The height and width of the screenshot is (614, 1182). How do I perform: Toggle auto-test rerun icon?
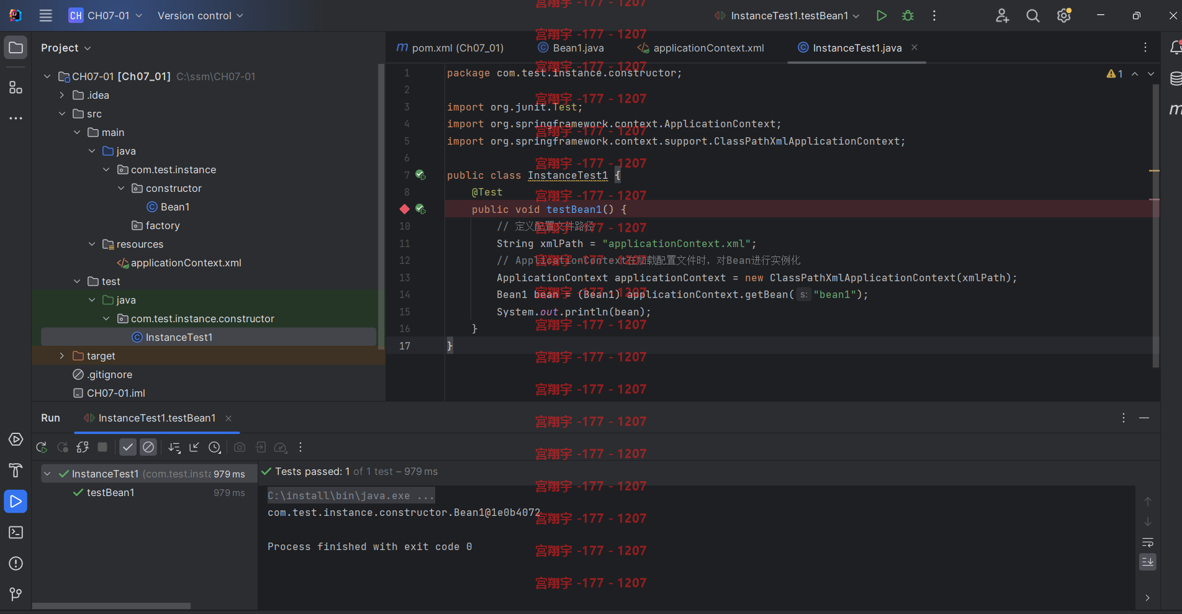tap(83, 447)
